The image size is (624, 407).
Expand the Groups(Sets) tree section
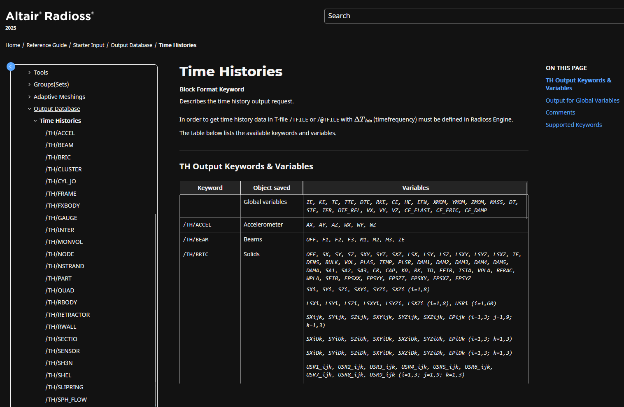[x=29, y=84]
